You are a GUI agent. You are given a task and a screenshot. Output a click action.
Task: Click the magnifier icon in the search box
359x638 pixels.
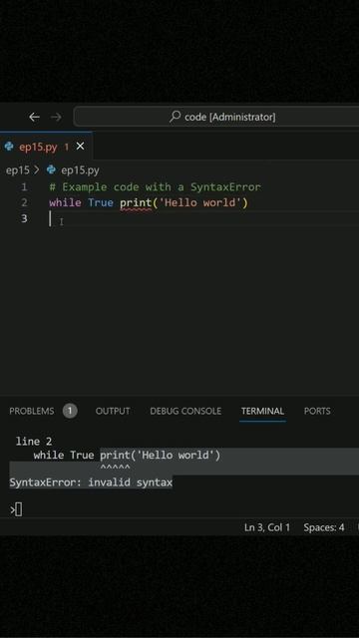point(176,117)
